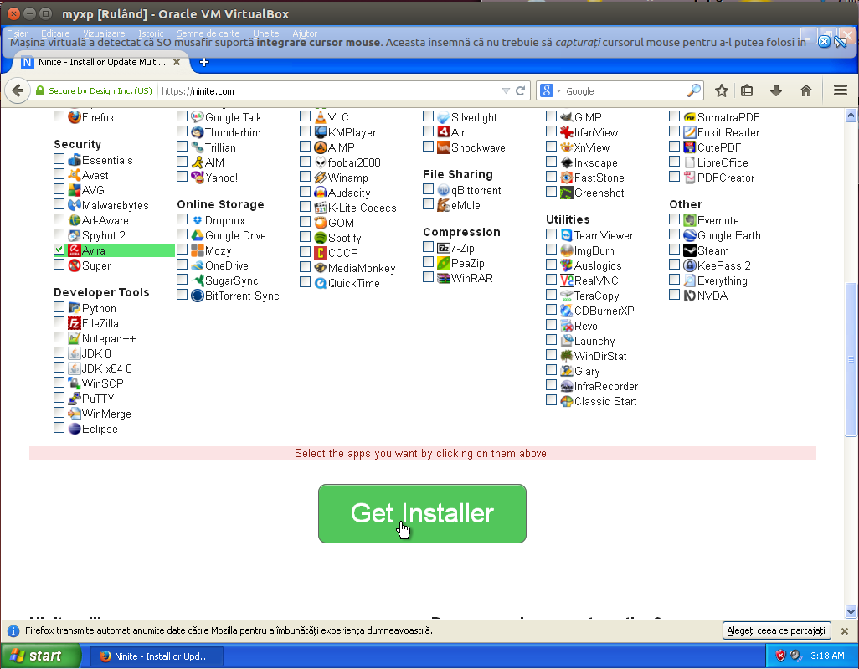Click the Windows start button

(x=40, y=656)
